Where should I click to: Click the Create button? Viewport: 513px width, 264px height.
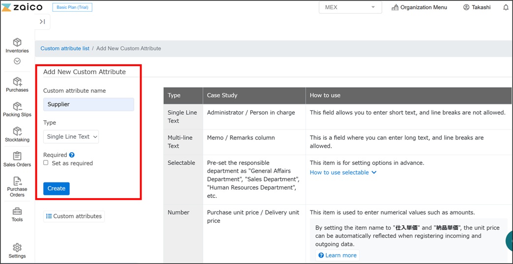coord(57,188)
